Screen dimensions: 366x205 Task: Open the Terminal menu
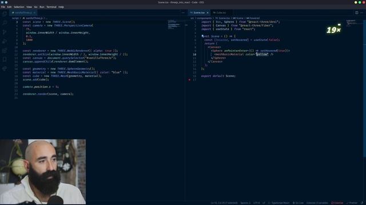51,7
